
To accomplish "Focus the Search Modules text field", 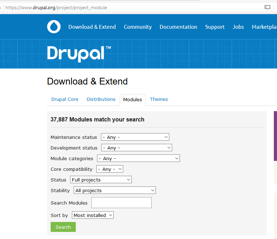I will tap(121, 202).
